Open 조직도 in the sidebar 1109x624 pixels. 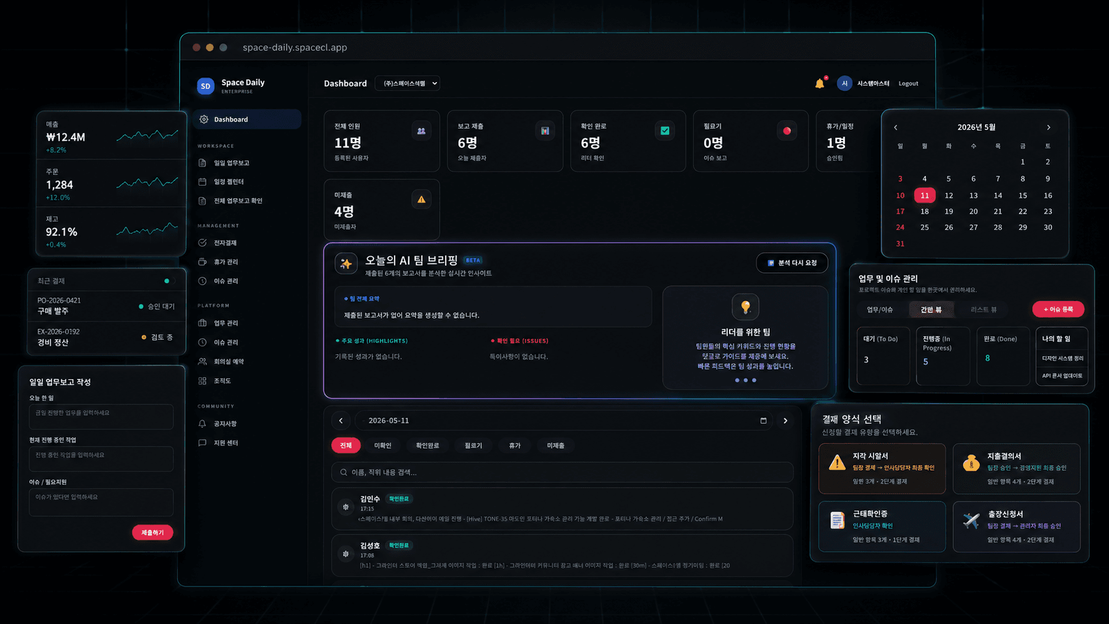point(222,381)
